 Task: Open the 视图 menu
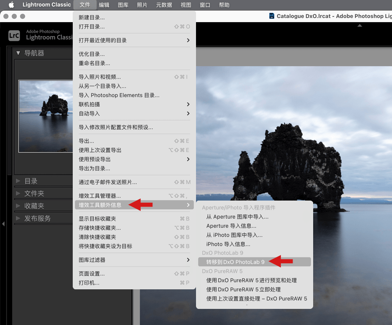coord(186,5)
